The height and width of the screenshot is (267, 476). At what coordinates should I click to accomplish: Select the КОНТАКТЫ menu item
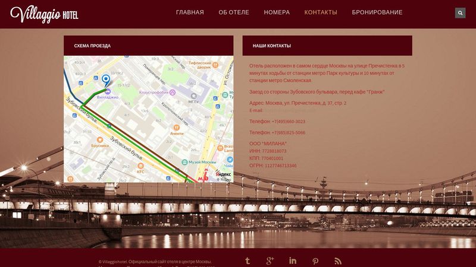click(x=321, y=12)
